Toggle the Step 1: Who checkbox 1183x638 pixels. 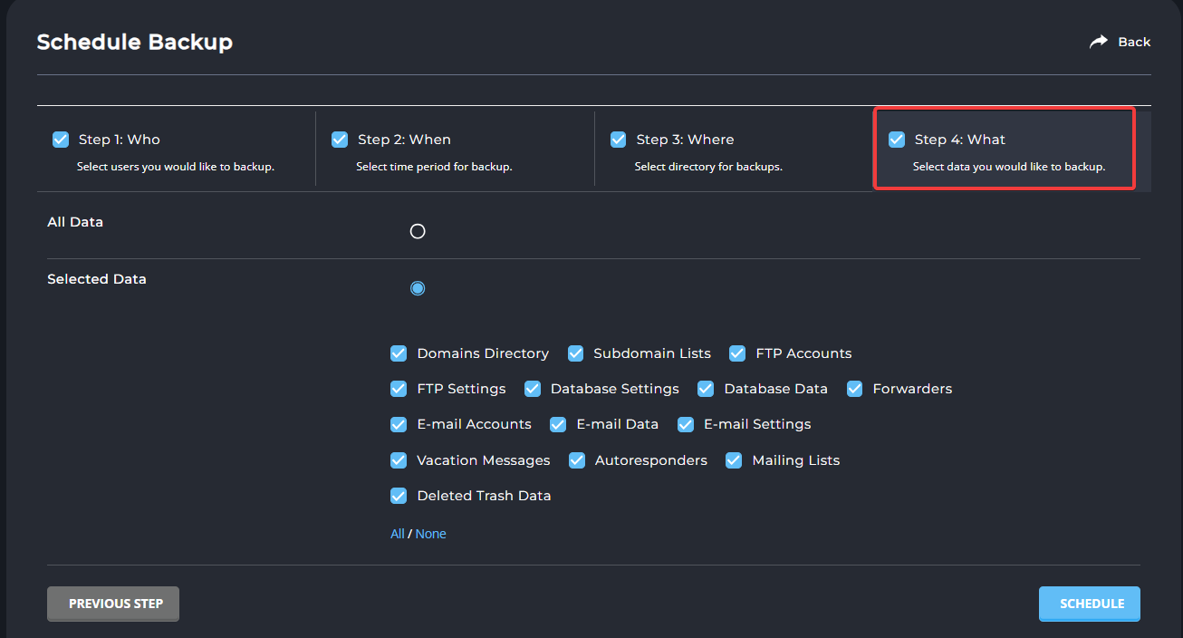[61, 140]
